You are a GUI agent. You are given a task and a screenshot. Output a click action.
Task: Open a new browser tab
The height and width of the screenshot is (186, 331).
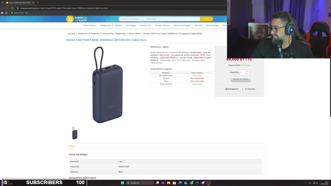pyautogui.click(x=37, y=3)
